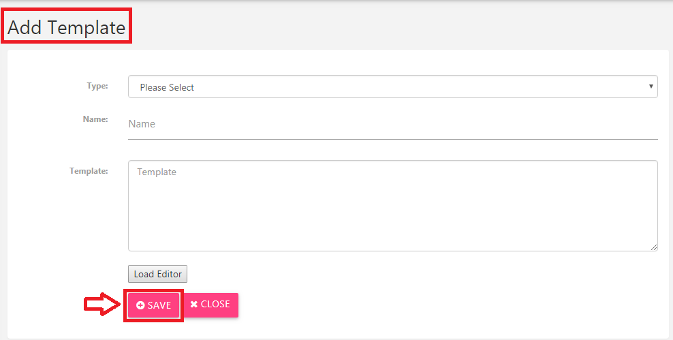This screenshot has width=673, height=340.
Task: Click the plus icon on Save button
Action: click(x=140, y=305)
